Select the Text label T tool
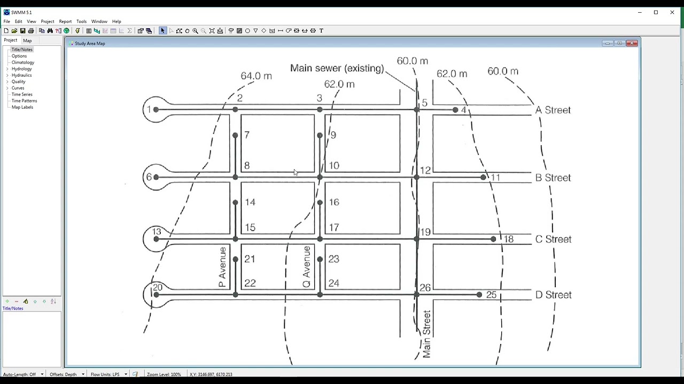 point(321,31)
